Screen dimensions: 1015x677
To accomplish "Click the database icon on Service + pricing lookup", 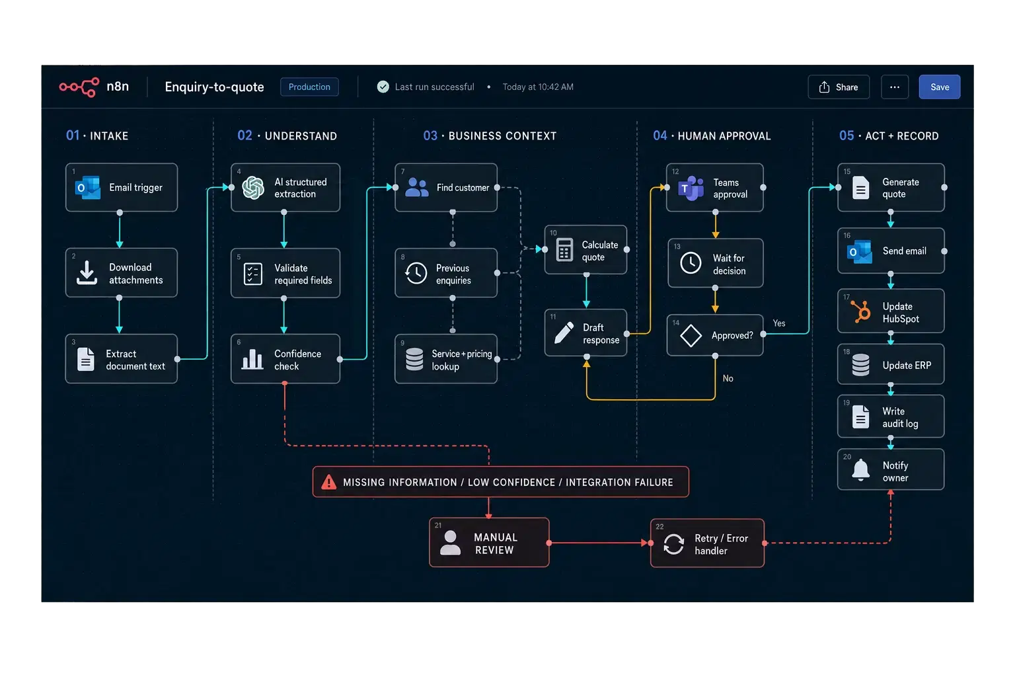I will (414, 359).
